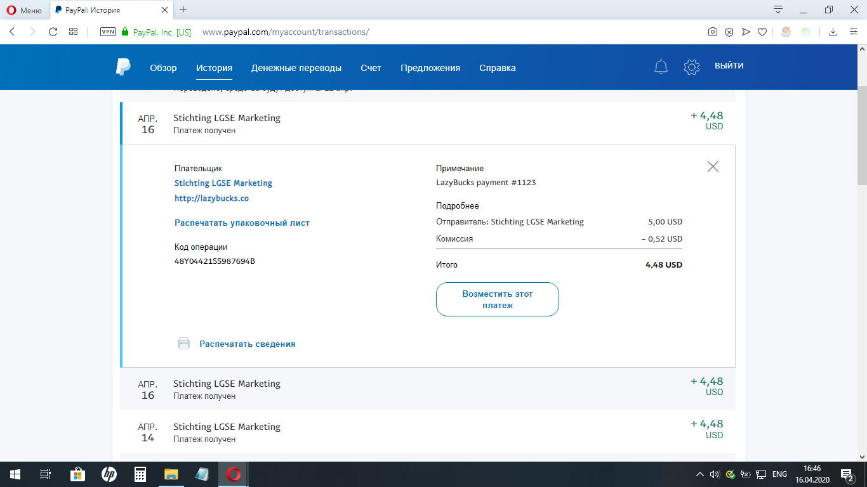Viewport: 867px width, 487px height.
Task: Close transaction details with the X icon
Action: [713, 167]
